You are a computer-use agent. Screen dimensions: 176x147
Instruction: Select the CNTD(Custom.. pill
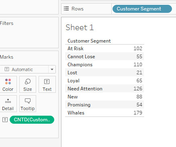click(32, 120)
